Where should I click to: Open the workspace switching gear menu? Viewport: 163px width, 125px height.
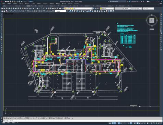[x=148, y=123]
